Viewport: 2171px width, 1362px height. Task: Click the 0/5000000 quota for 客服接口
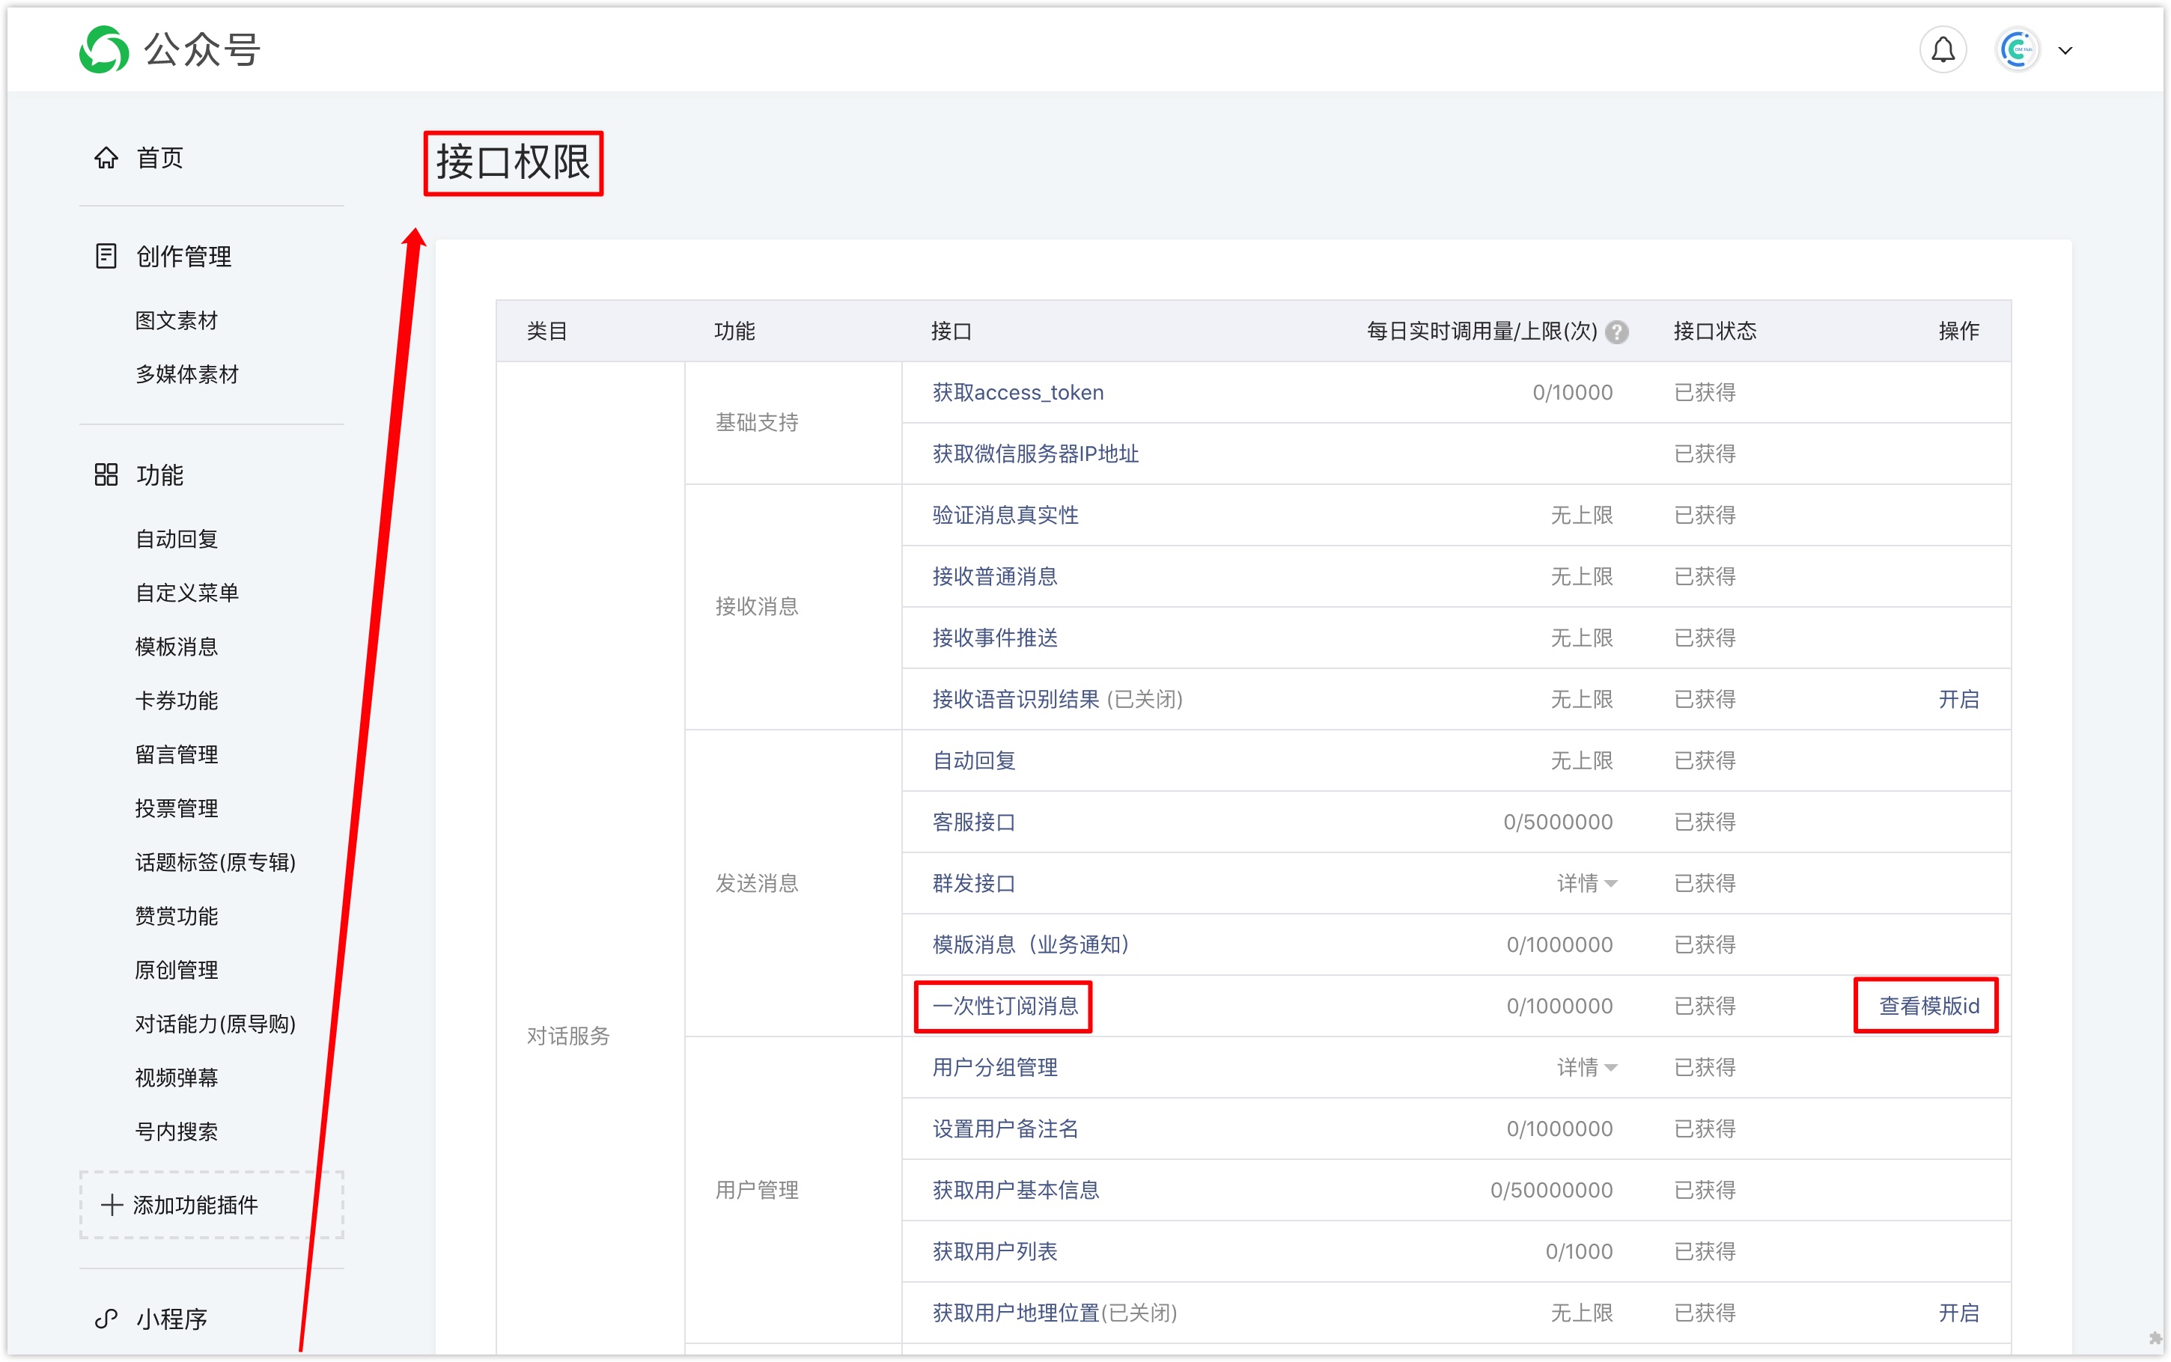1558,822
